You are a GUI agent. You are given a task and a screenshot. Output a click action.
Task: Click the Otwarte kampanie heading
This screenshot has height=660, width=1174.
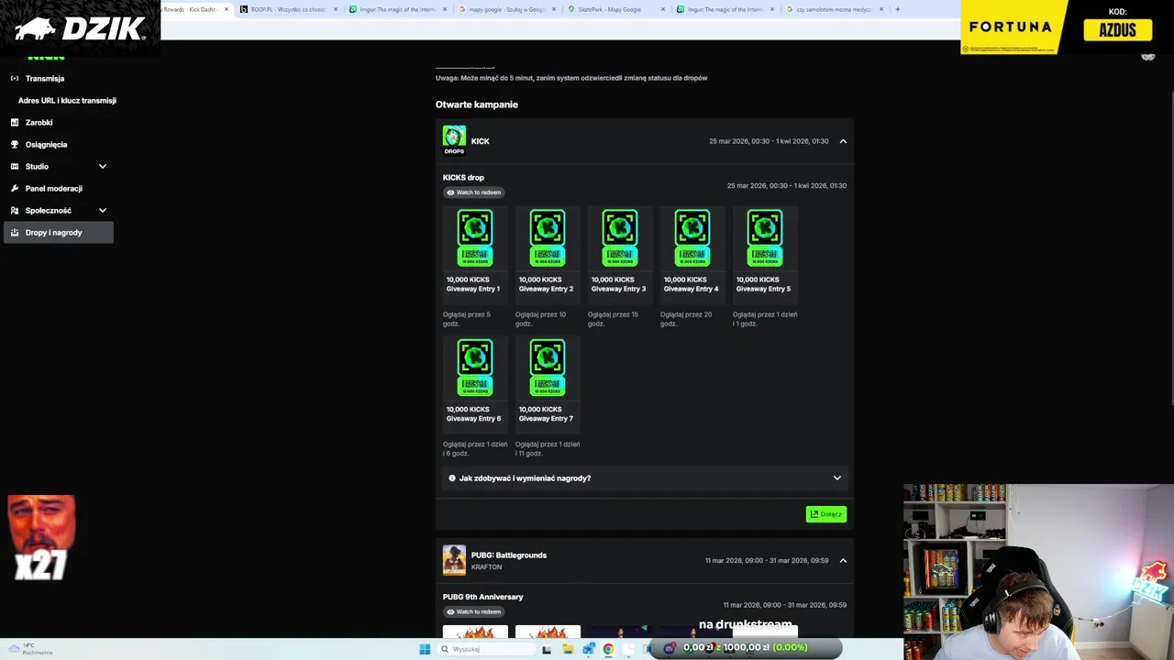pos(477,104)
